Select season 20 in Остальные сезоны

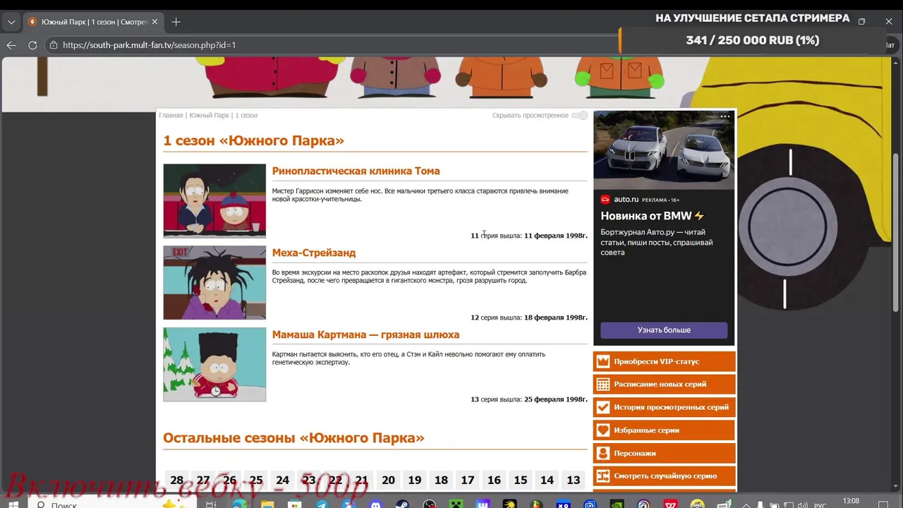[x=388, y=480]
